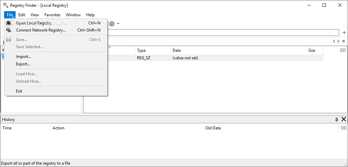The image size is (348, 167).
Task: Sort values by Size column header
Action: [314, 50]
